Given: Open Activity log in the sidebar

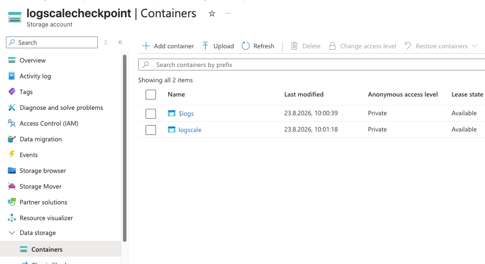Looking at the screenshot, I should [35, 76].
